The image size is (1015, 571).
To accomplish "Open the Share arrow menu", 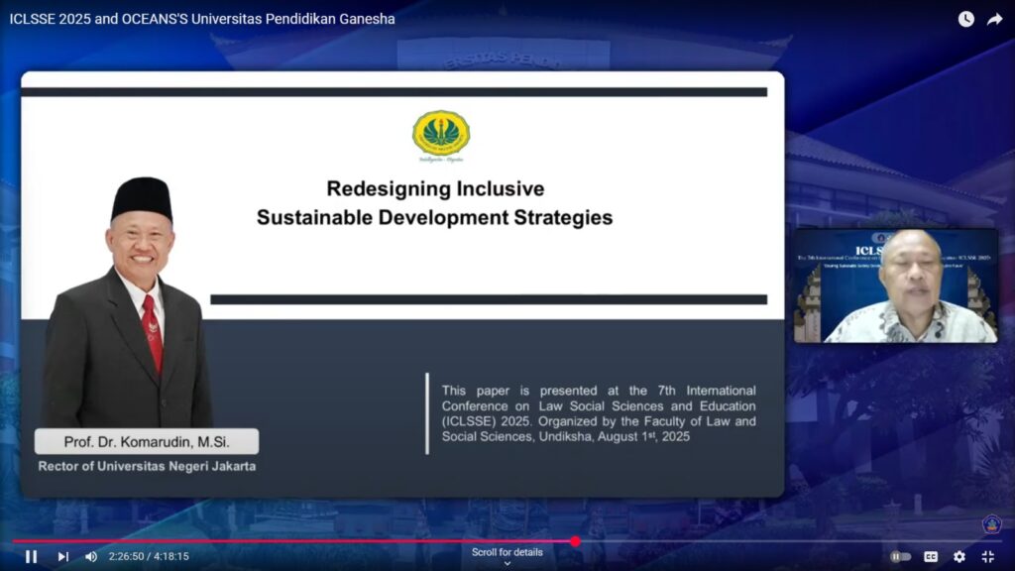I will point(994,20).
